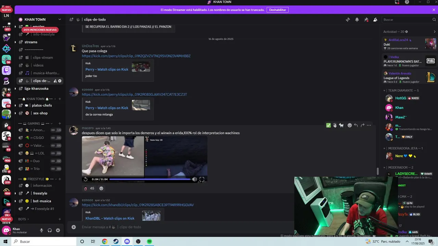Add reaction next to 45 count

click(x=101, y=188)
